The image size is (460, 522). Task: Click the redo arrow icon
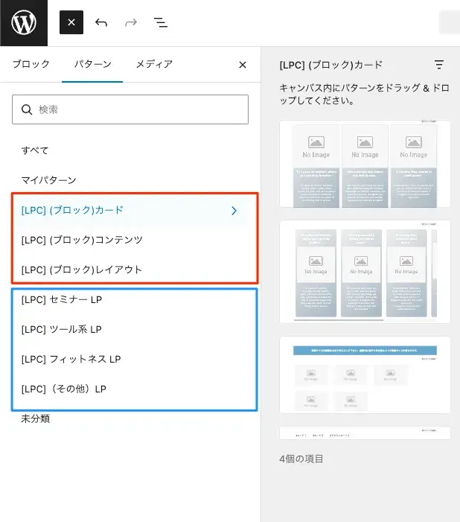point(131,22)
